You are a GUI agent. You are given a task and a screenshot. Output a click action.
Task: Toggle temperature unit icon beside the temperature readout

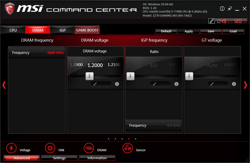(211, 21)
